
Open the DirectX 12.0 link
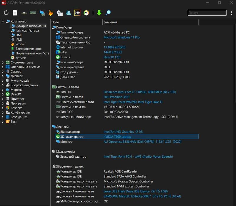coord(112,57)
